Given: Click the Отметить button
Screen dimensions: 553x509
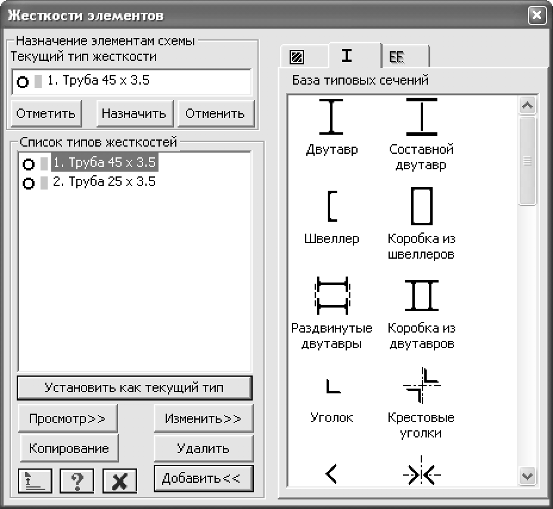Looking at the screenshot, I should 46,114.
